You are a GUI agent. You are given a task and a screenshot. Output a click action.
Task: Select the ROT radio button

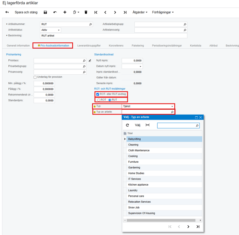99,100
